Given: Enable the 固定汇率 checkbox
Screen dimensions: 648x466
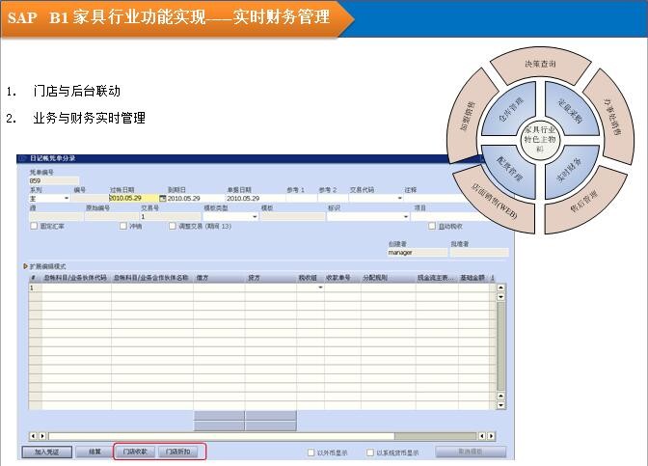Looking at the screenshot, I should (x=34, y=226).
